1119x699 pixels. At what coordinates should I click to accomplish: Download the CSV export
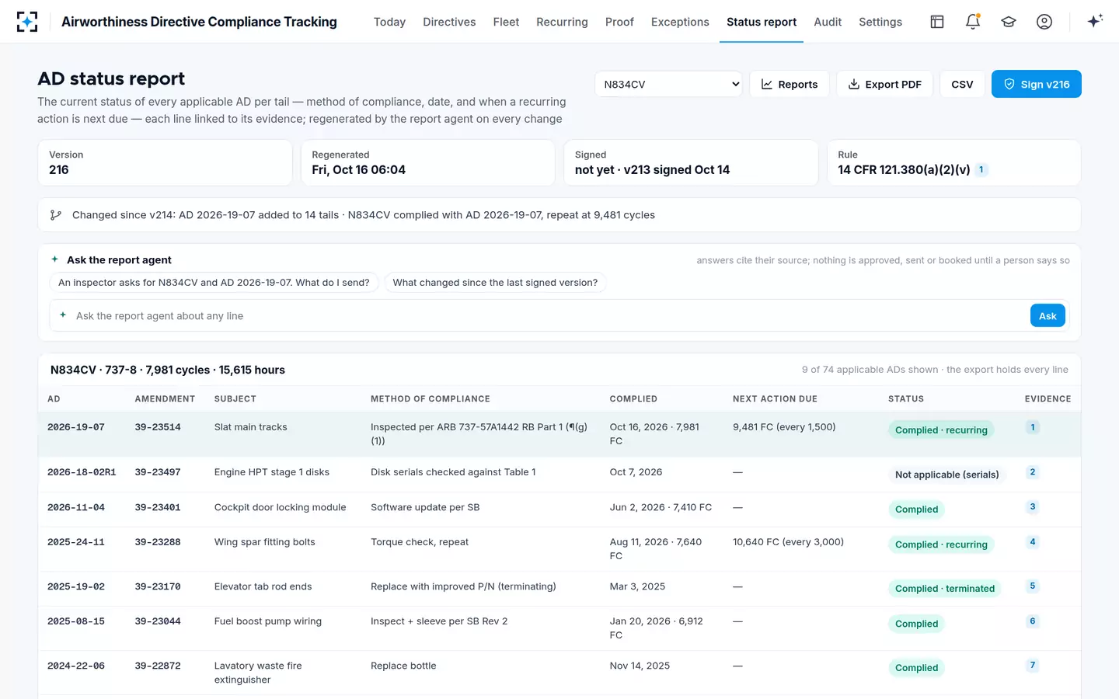pos(962,84)
